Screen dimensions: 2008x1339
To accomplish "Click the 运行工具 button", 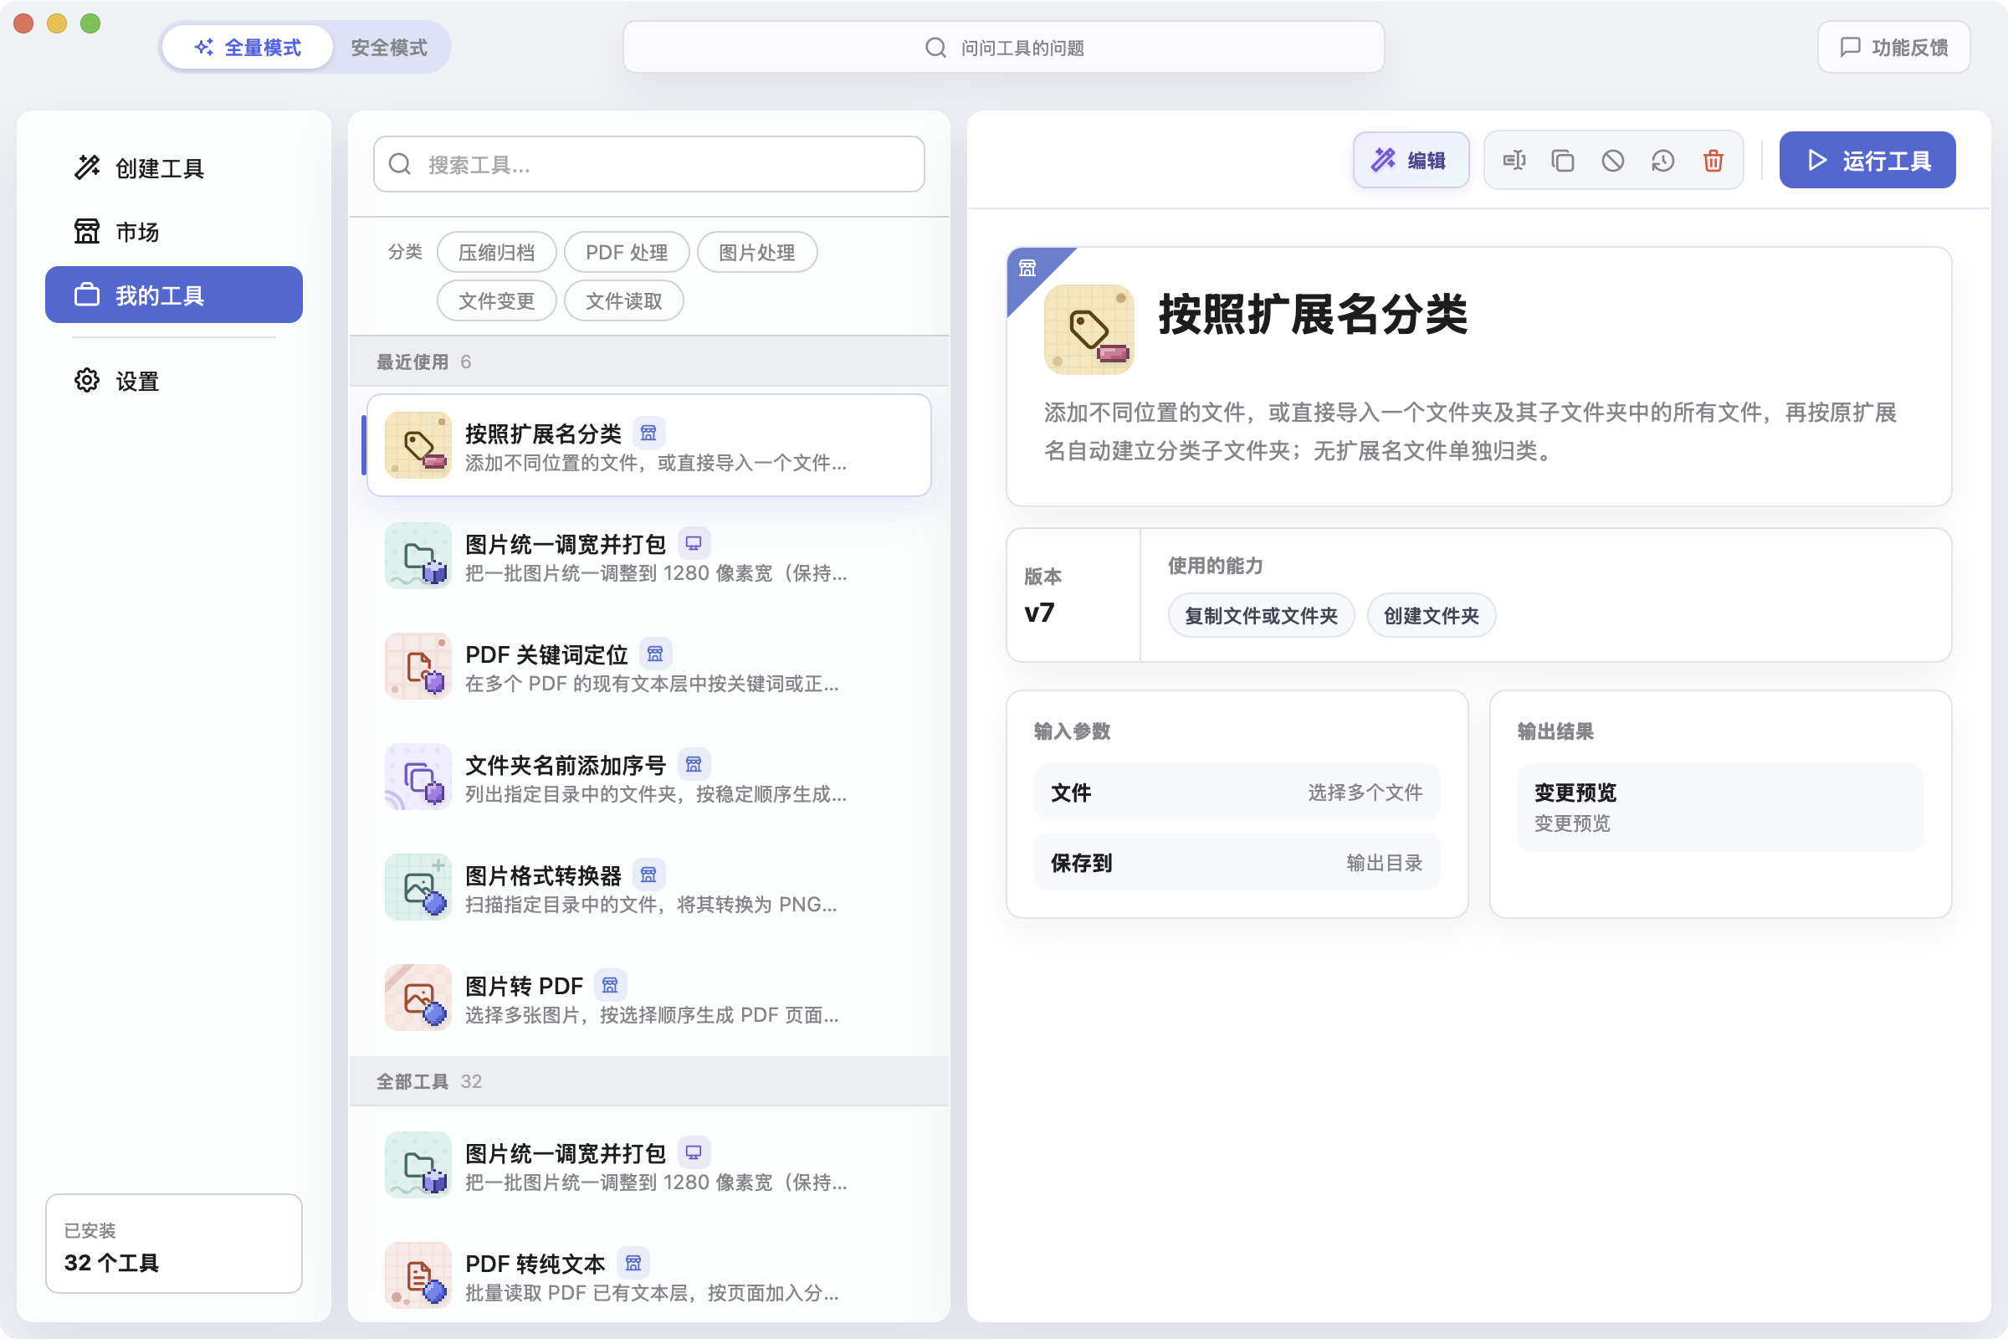I will (x=1867, y=161).
